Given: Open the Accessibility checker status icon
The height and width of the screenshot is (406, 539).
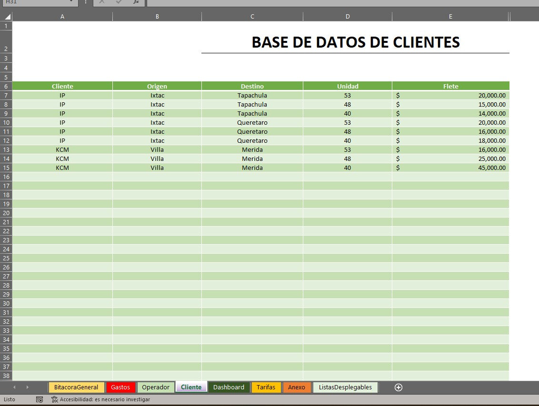Looking at the screenshot, I should (54, 399).
